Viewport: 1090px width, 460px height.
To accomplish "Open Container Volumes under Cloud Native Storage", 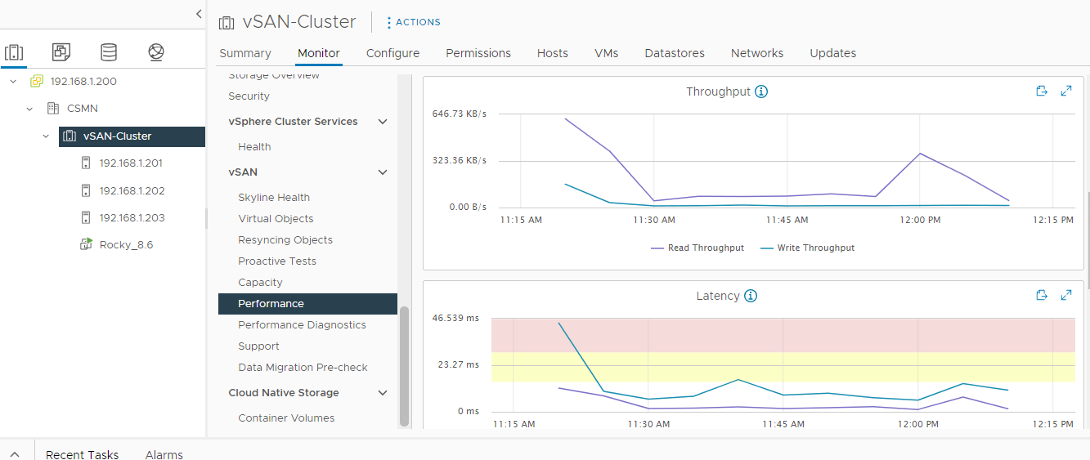I will pyautogui.click(x=286, y=418).
